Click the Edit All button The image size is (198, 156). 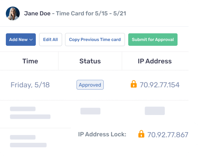point(50,40)
